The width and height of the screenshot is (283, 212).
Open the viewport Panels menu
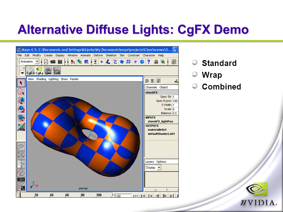click(74, 79)
